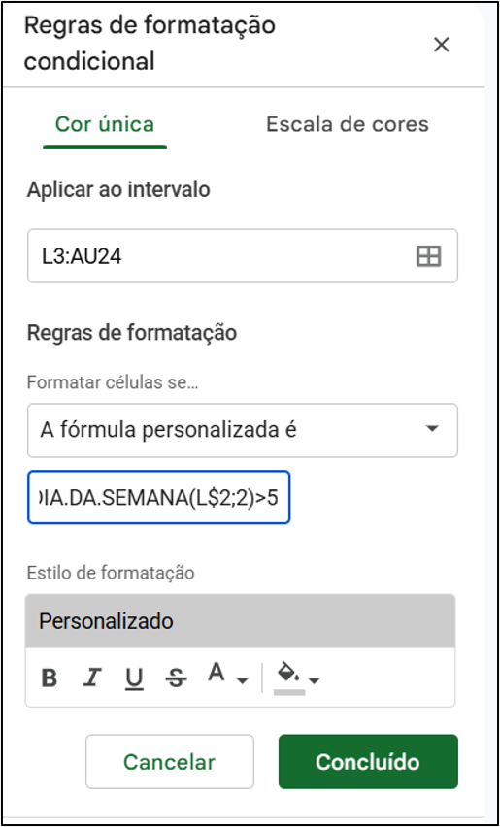Click the select data range grid icon
500x827 pixels.
coord(428,256)
